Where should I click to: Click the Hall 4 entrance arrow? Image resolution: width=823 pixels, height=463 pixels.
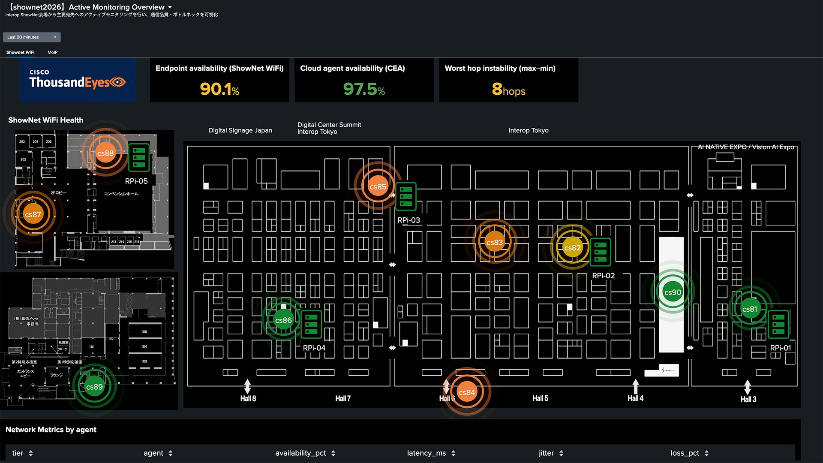point(636,386)
